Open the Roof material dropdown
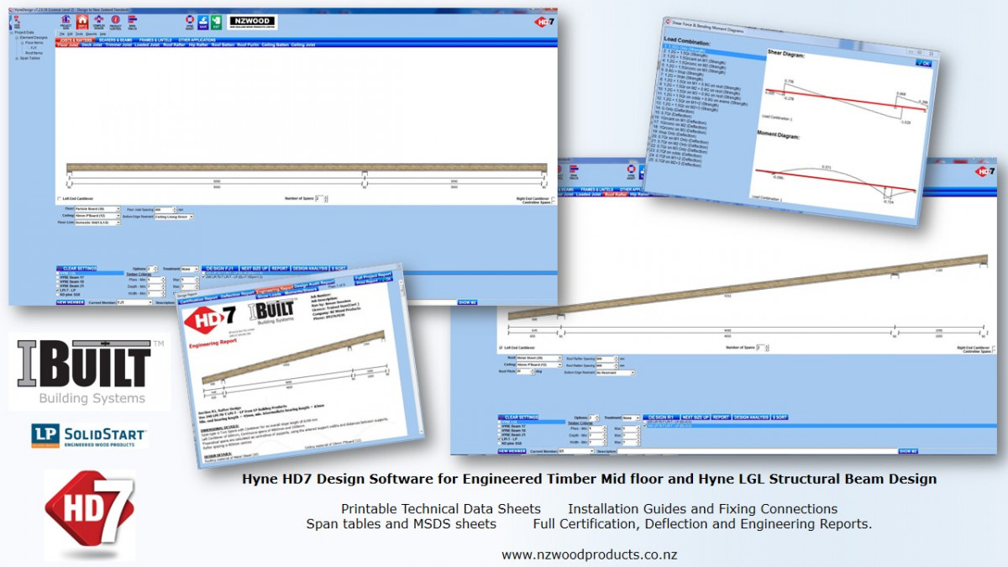 [540, 358]
